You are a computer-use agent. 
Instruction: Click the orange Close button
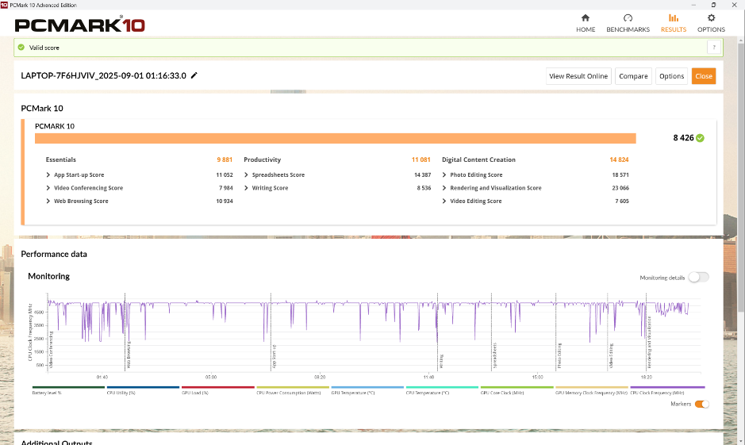[703, 76]
